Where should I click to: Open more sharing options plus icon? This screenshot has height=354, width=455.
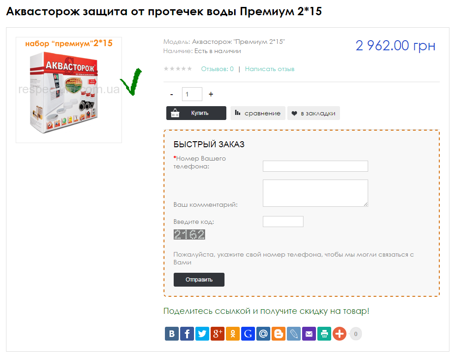[340, 334]
